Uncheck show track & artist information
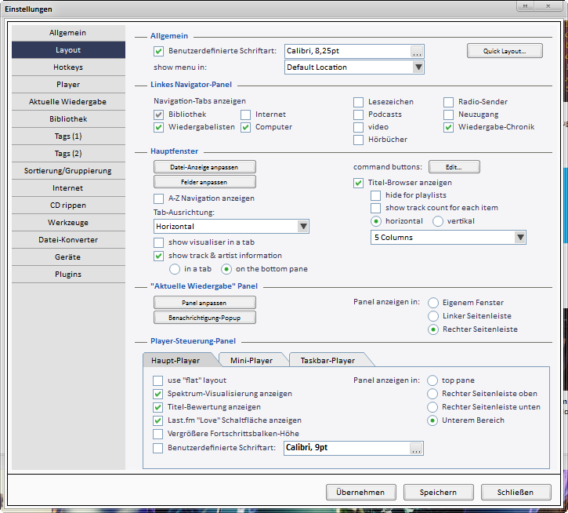568x513 pixels. [159, 256]
